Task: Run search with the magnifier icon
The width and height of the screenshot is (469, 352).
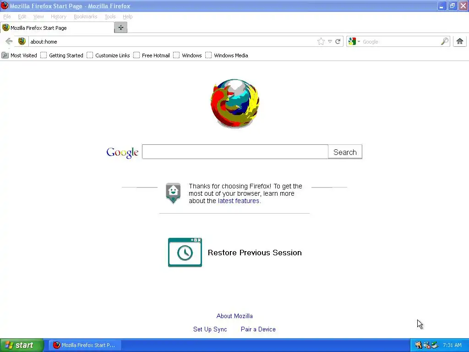Action: click(x=445, y=41)
